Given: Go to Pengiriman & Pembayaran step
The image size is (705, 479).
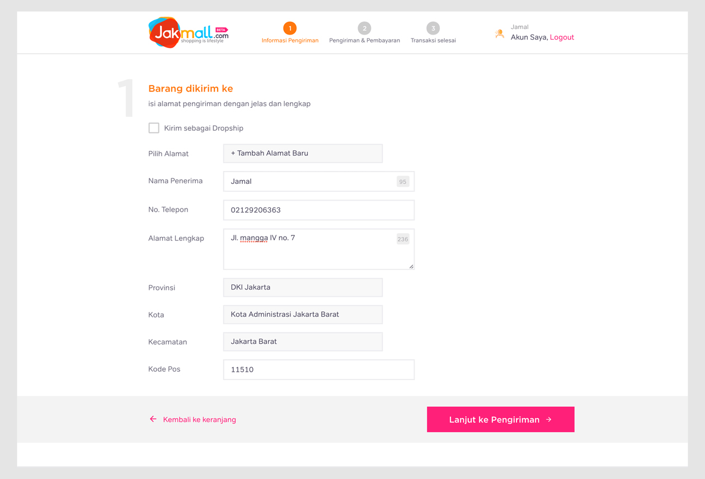Looking at the screenshot, I should point(364,40).
